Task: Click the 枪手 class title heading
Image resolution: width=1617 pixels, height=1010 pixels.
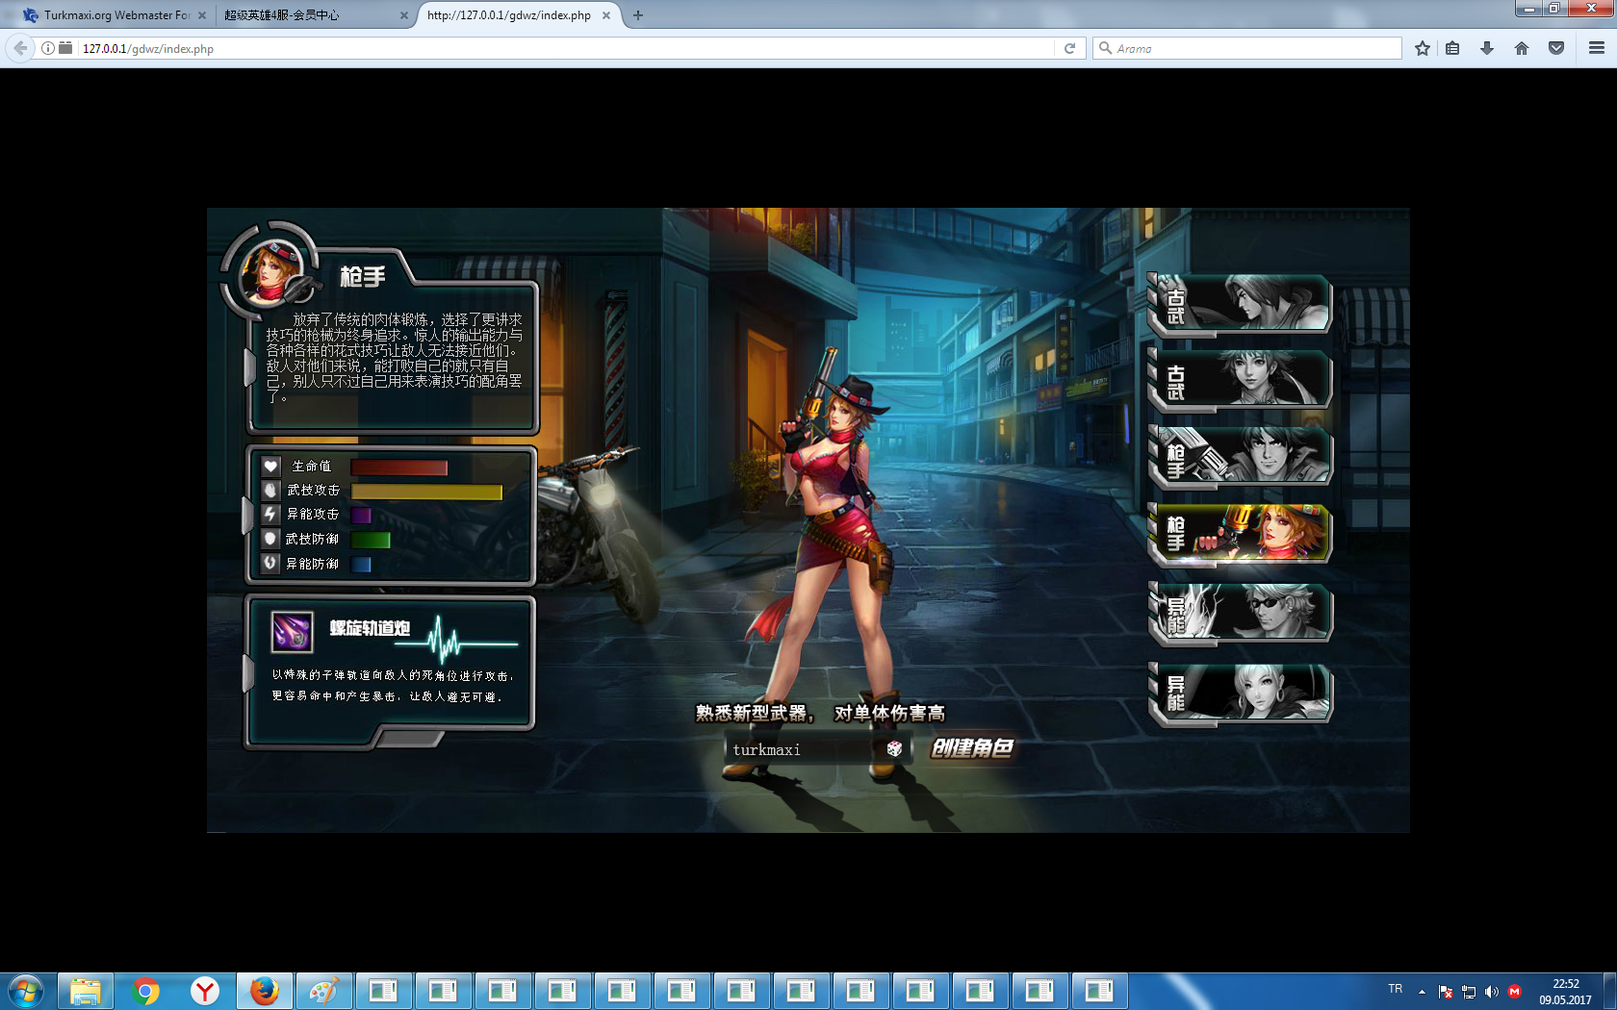Action: click(363, 277)
